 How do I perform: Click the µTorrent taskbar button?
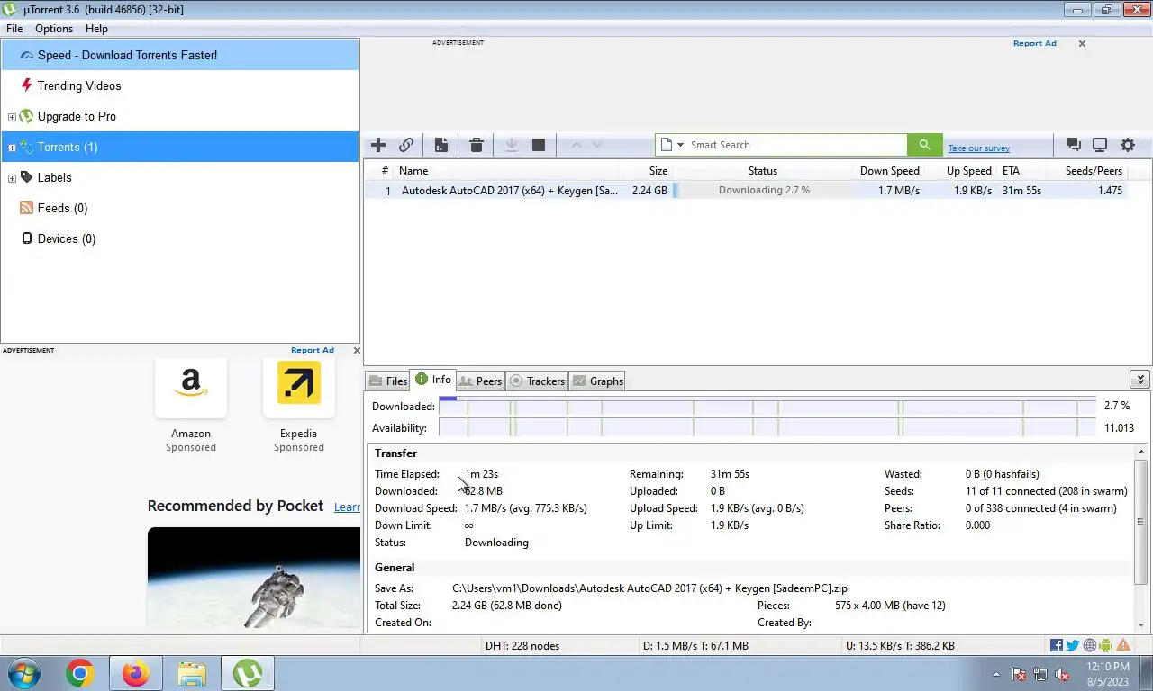click(x=248, y=673)
